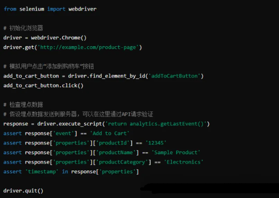The width and height of the screenshot is (279, 198).
Task: Click the 'driver.quit()' line
Action: click(23, 191)
